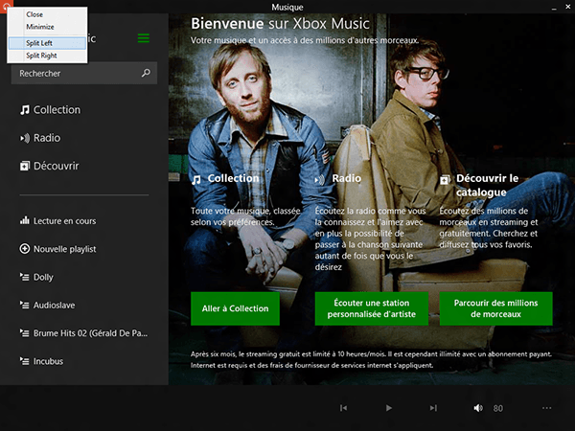
Task: Skip to next track
Action: tap(433, 408)
